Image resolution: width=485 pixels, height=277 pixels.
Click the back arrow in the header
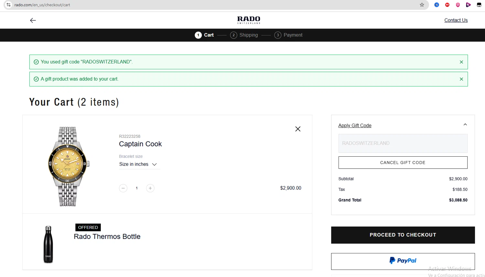[x=33, y=20]
